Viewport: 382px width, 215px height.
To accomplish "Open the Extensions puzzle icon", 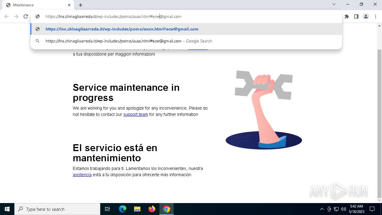I will (x=347, y=16).
